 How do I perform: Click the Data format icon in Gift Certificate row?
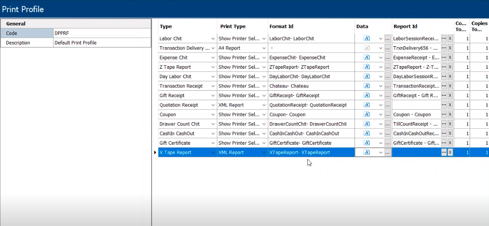pyautogui.click(x=367, y=143)
